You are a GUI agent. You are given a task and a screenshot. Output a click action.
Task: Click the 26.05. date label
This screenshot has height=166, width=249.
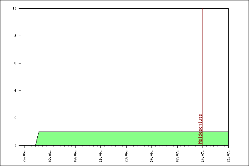(x=24, y=156)
